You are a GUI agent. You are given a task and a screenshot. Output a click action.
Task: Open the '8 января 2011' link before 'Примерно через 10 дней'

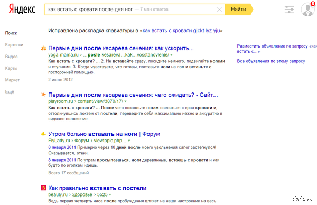pyautogui.click(x=62, y=147)
